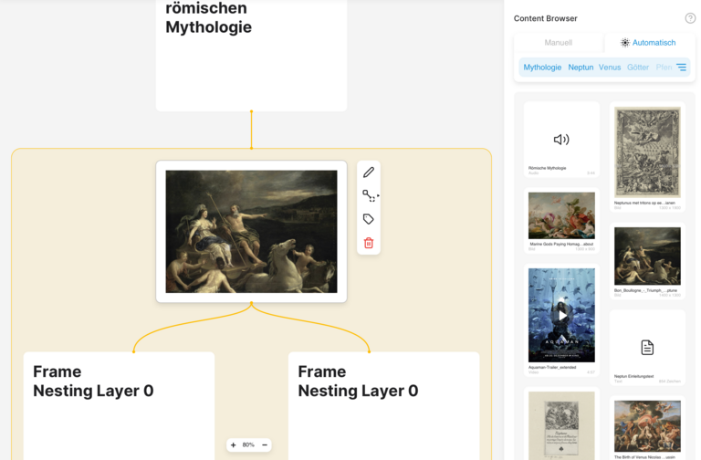Viewport: 701px width, 460px height.
Task: Open Content Browser help question mark
Action: [690, 18]
